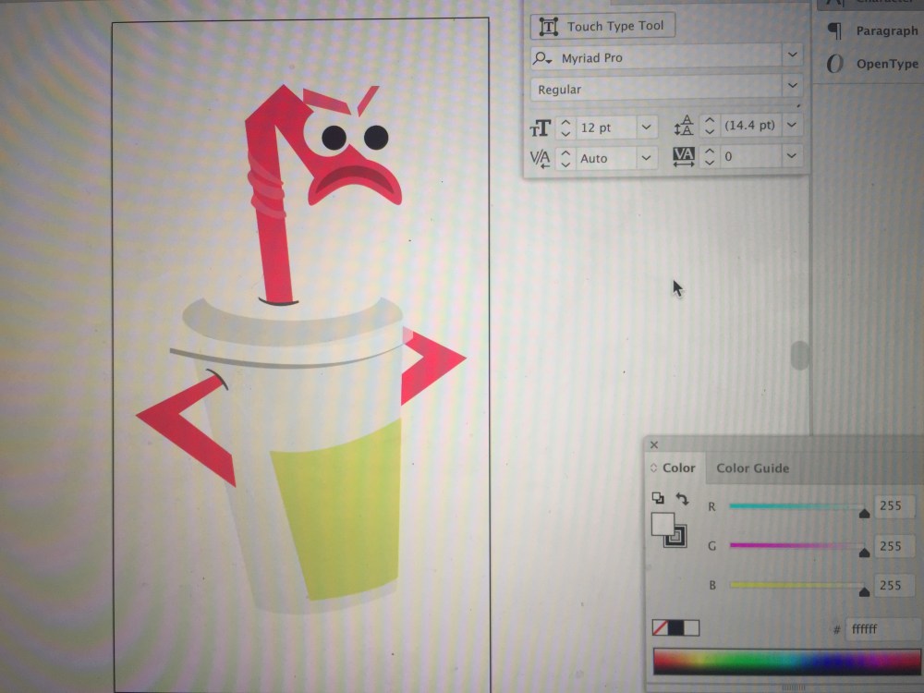Image resolution: width=924 pixels, height=693 pixels.
Task: Click the Swap Fill and Stroke arrow
Action: point(682,499)
